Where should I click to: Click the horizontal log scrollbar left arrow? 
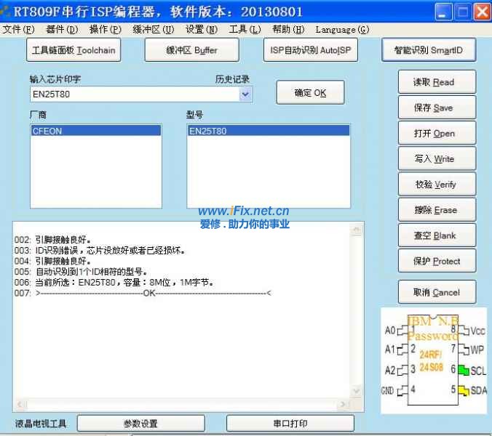click(20, 404)
